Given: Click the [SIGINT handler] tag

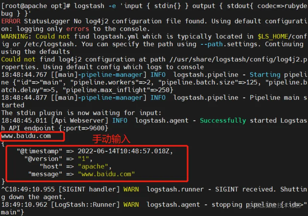Looking at the screenshot, I should click(89, 189).
